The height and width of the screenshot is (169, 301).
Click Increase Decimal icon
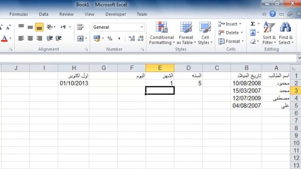132,38
